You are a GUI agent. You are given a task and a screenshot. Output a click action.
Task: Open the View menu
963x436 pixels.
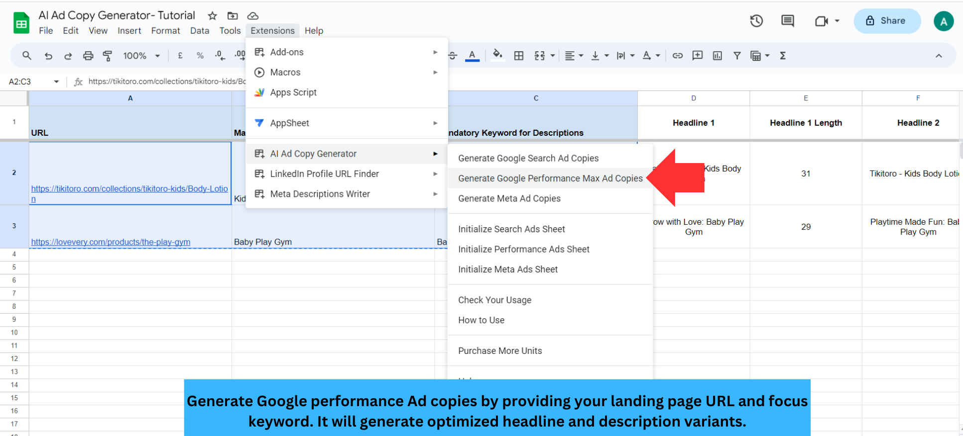(x=98, y=31)
